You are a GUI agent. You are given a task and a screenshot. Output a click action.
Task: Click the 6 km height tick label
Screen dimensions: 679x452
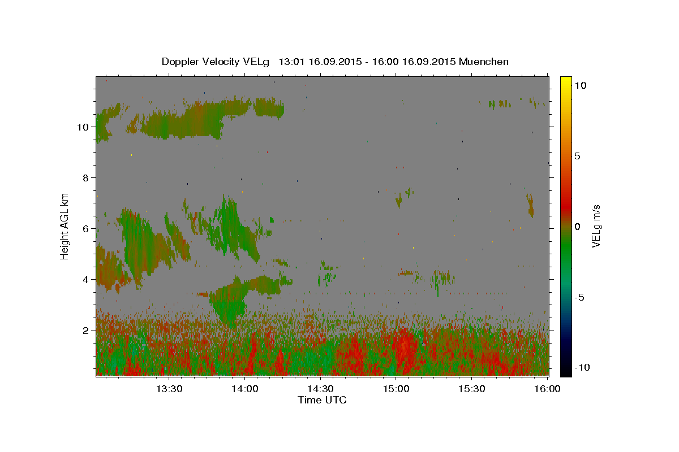point(85,229)
